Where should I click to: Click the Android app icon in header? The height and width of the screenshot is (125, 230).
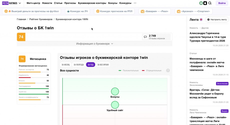[x=201, y=3]
